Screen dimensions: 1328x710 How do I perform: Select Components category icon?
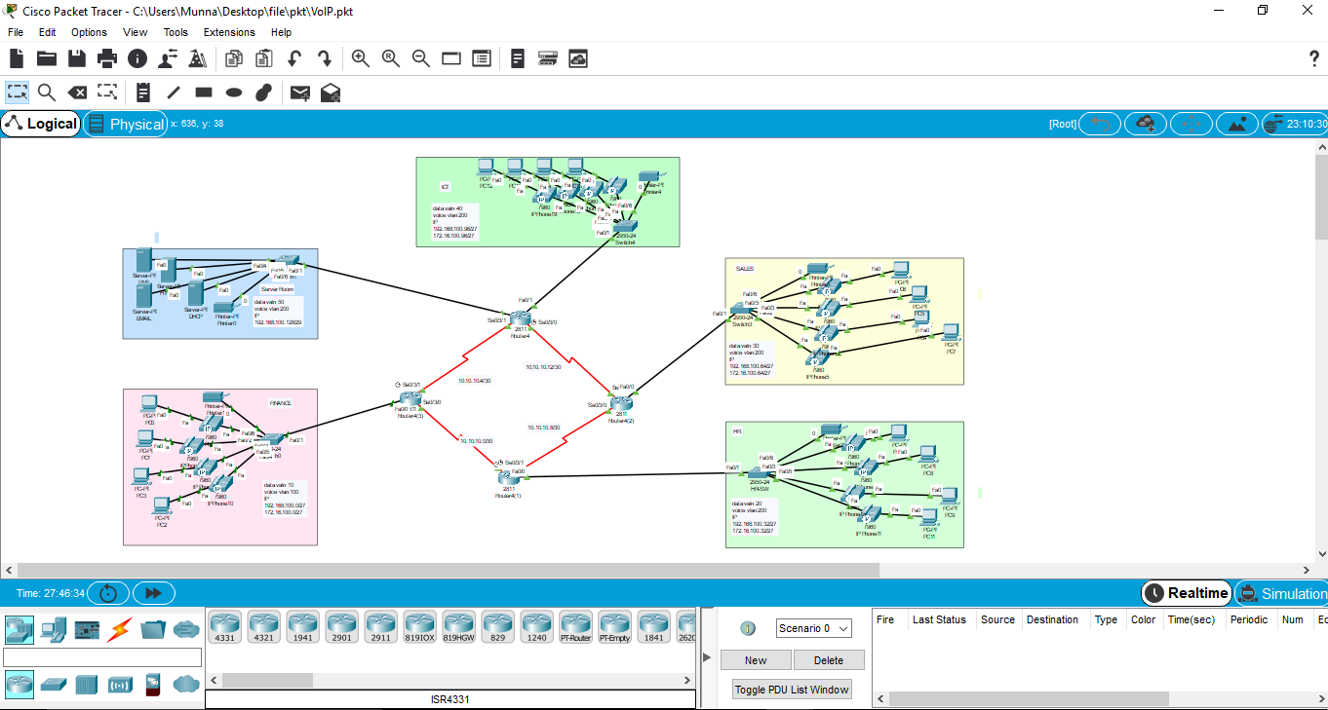[87, 629]
